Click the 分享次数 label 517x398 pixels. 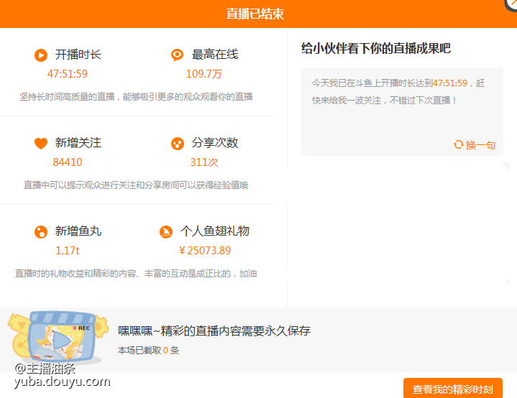click(215, 143)
